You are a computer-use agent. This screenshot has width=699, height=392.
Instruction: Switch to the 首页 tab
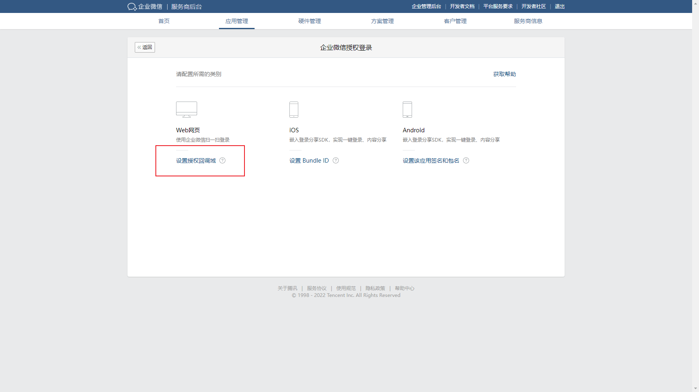point(164,21)
